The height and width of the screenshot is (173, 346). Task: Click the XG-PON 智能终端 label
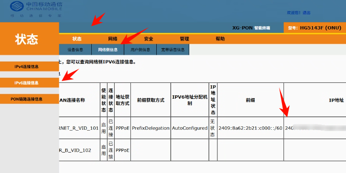pos(251,28)
